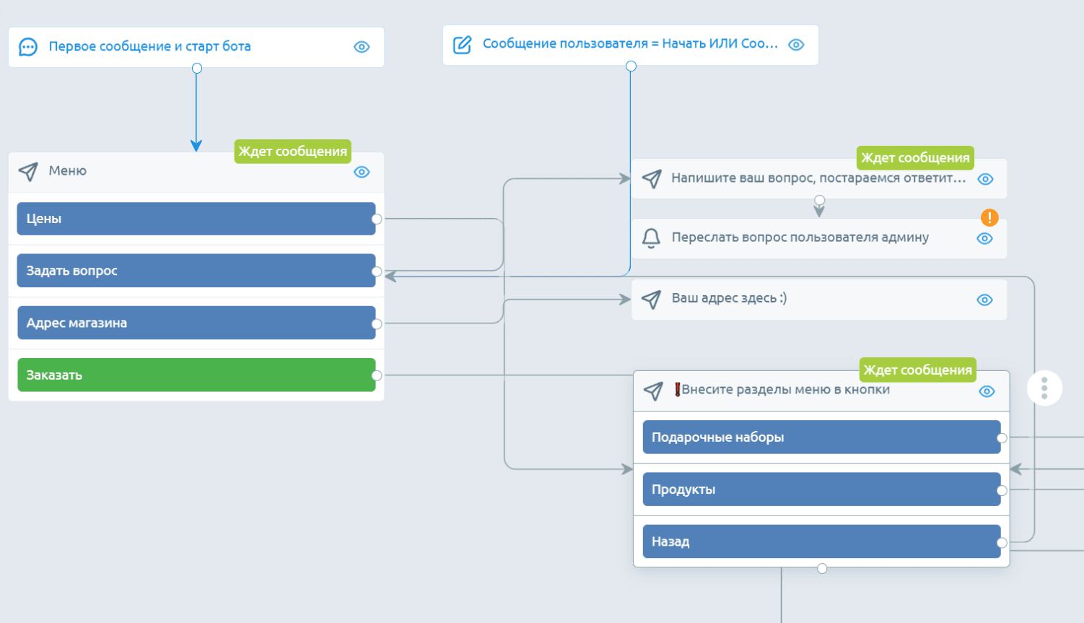Click the pencil edit icon on the user-message block
The height and width of the screenshot is (623, 1084).
pyautogui.click(x=462, y=45)
